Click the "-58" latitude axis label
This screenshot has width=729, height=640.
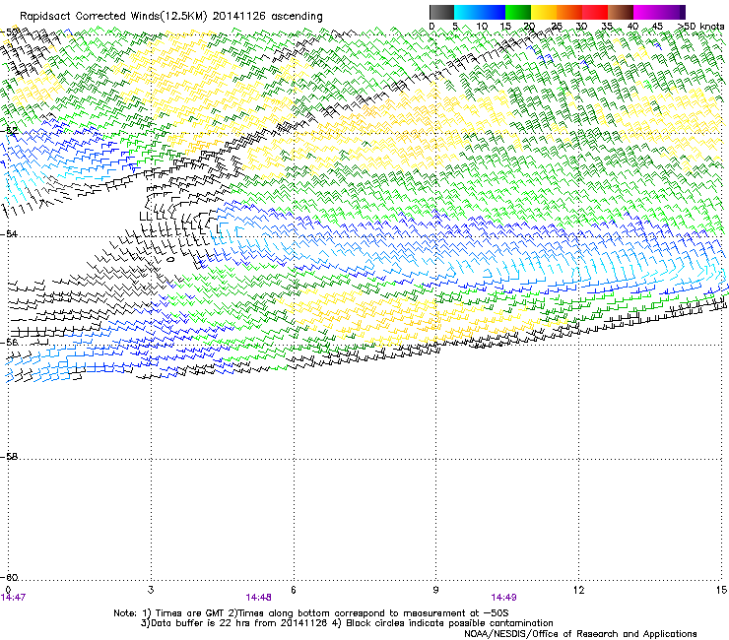[9, 457]
